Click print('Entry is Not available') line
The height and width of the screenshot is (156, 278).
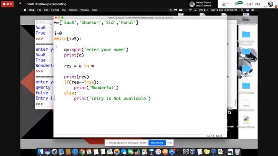click(112, 98)
